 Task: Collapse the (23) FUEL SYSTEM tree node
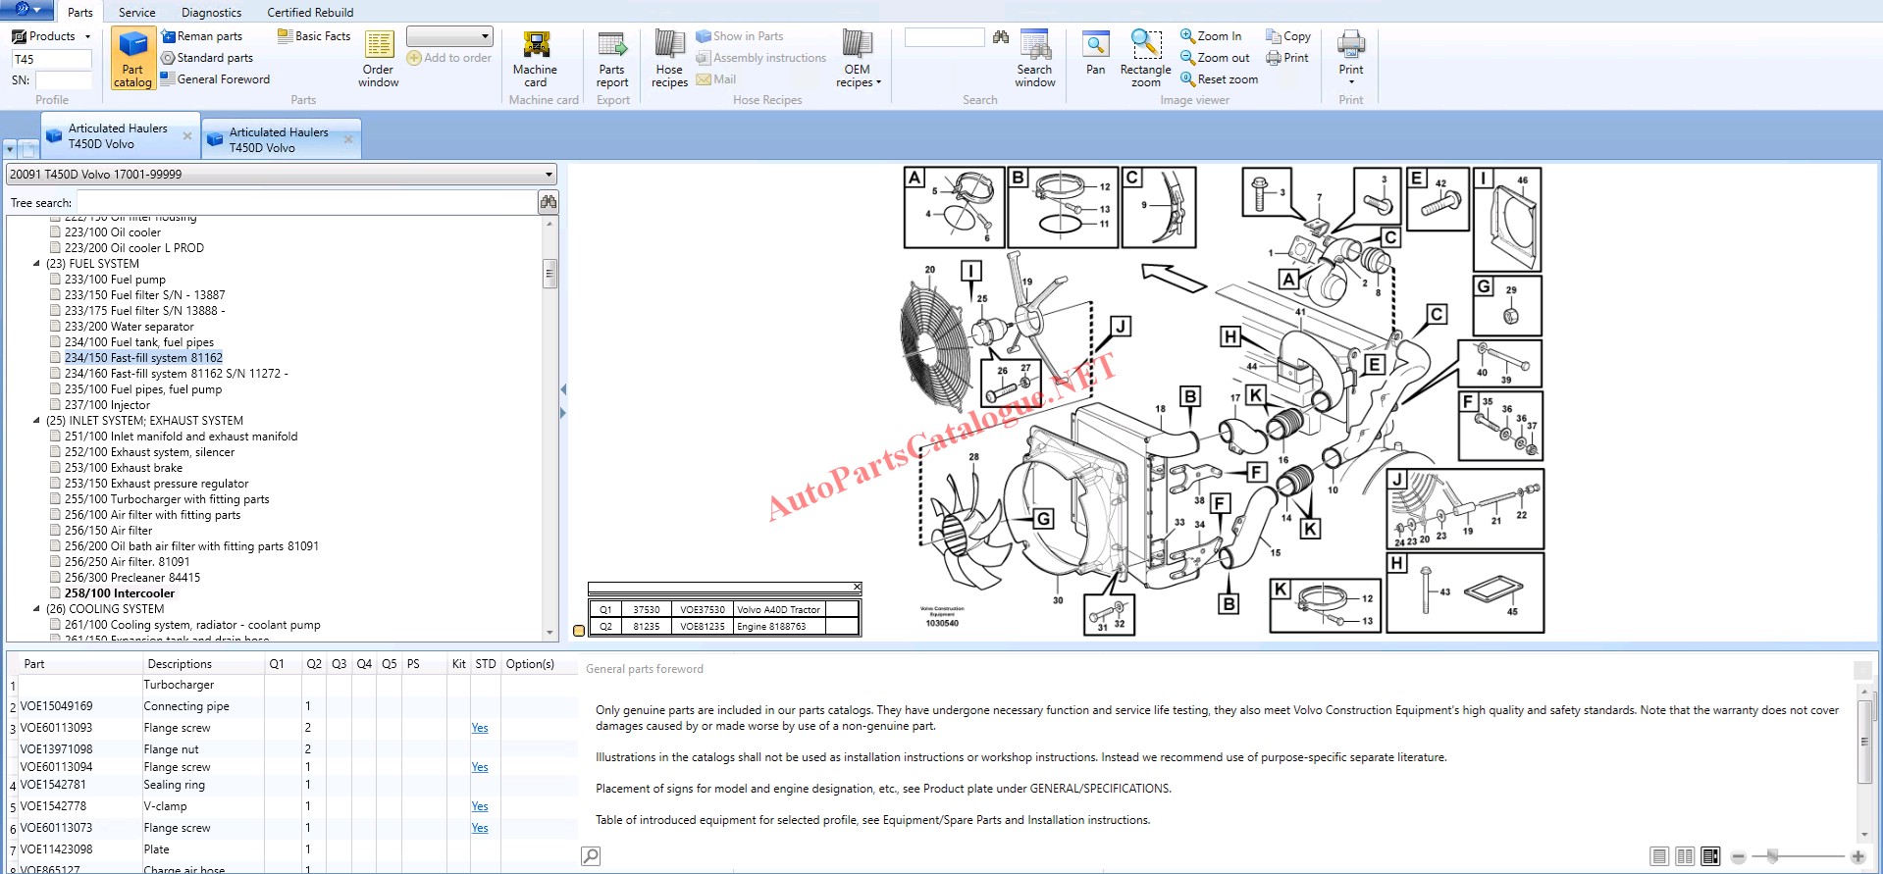(37, 264)
